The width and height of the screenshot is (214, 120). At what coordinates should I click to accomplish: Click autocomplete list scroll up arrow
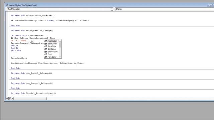click(x=60, y=41)
